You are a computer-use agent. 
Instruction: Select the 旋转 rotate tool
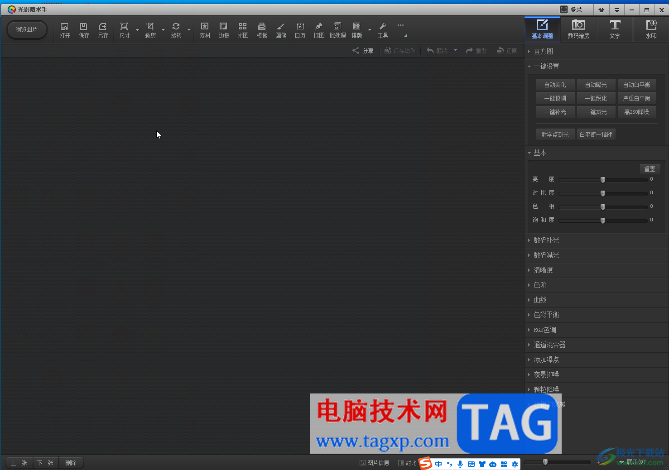point(176,30)
